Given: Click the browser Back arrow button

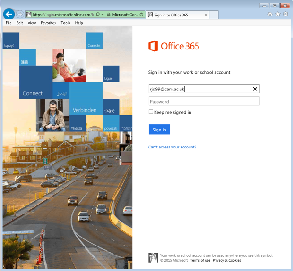Looking at the screenshot, I should pyautogui.click(x=9, y=14).
